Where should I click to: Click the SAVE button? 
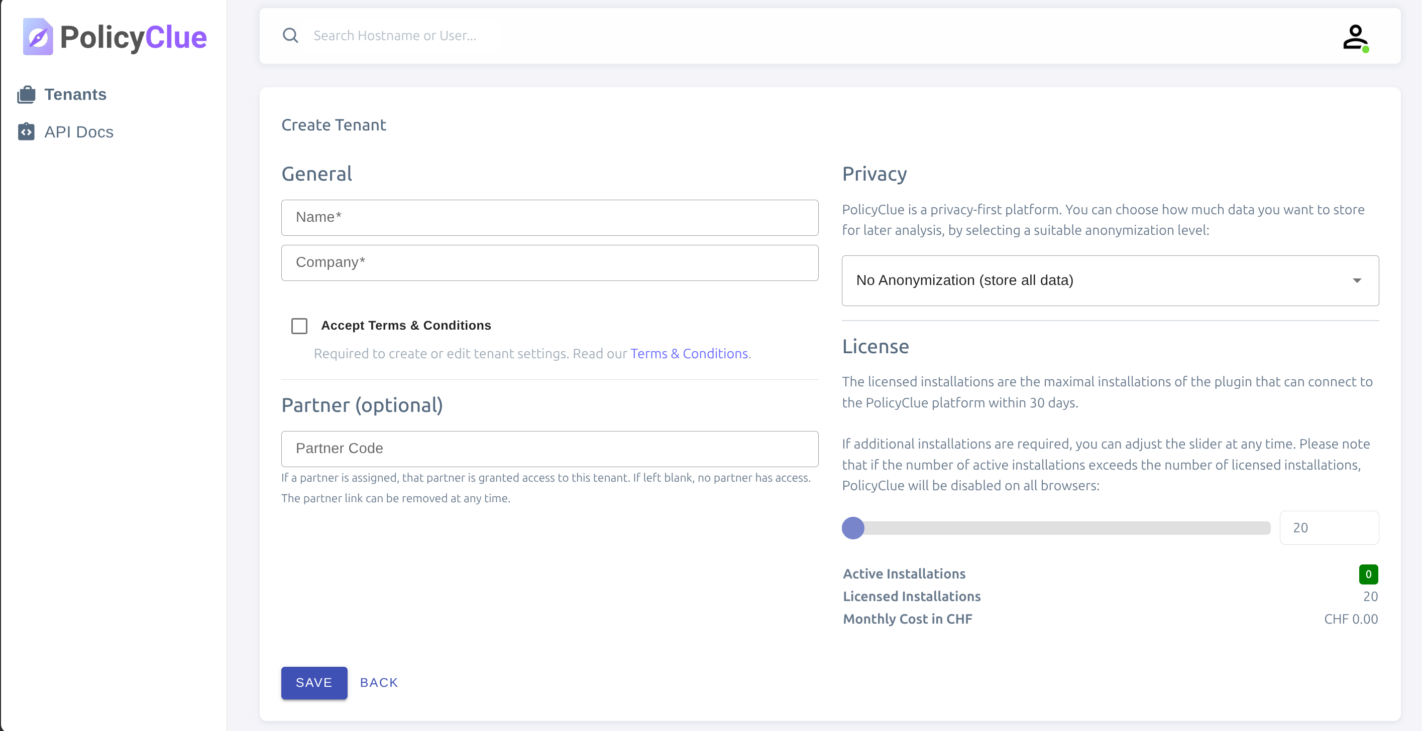point(314,683)
